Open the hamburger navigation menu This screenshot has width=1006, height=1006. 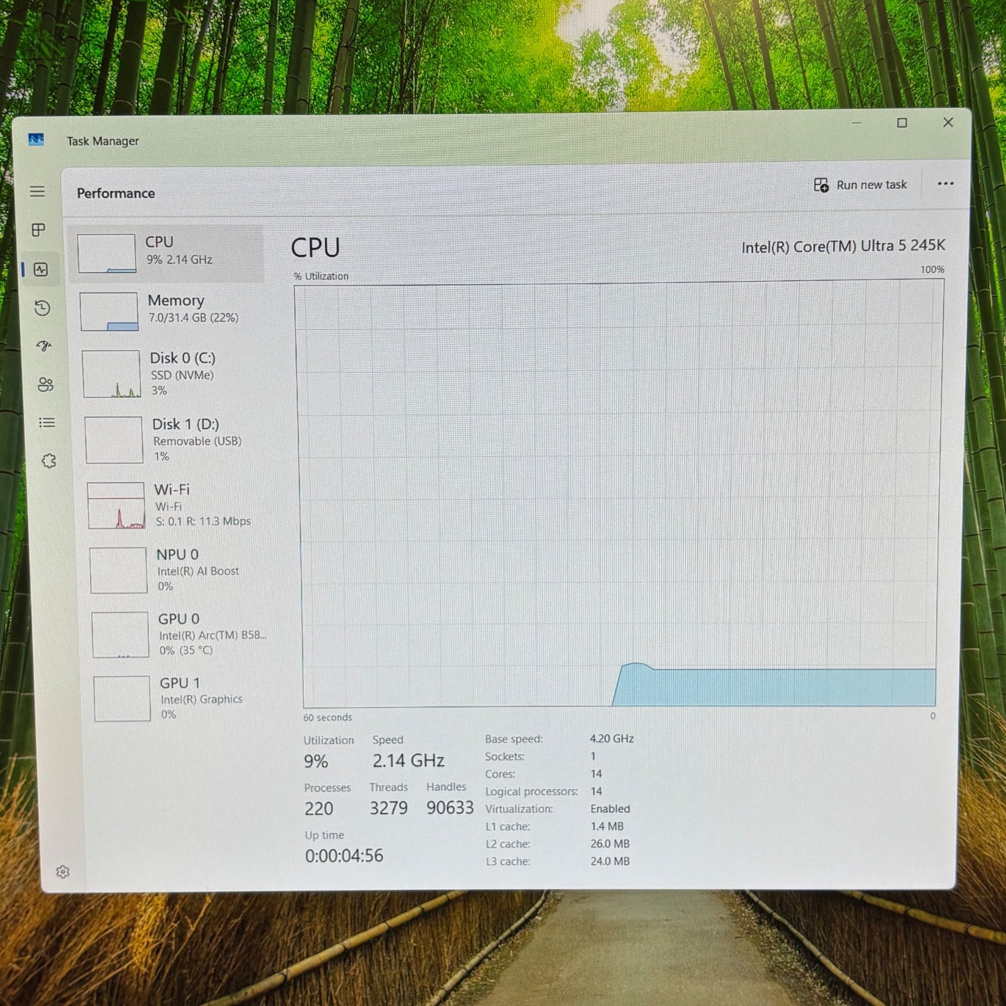(38, 191)
